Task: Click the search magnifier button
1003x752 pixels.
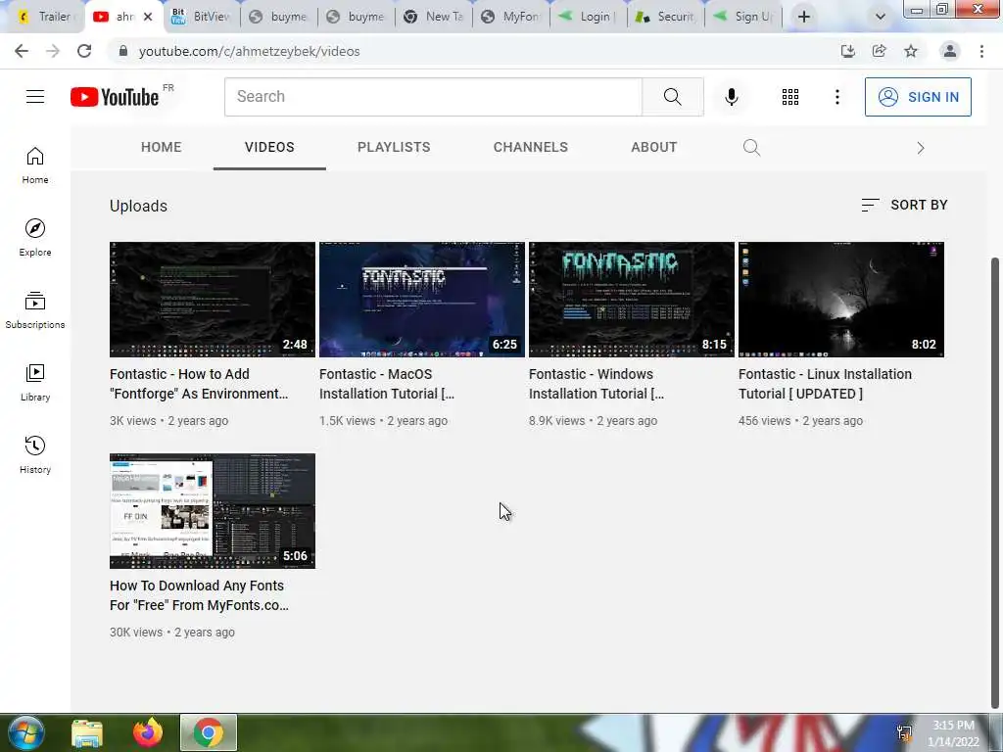Action: [x=672, y=97]
